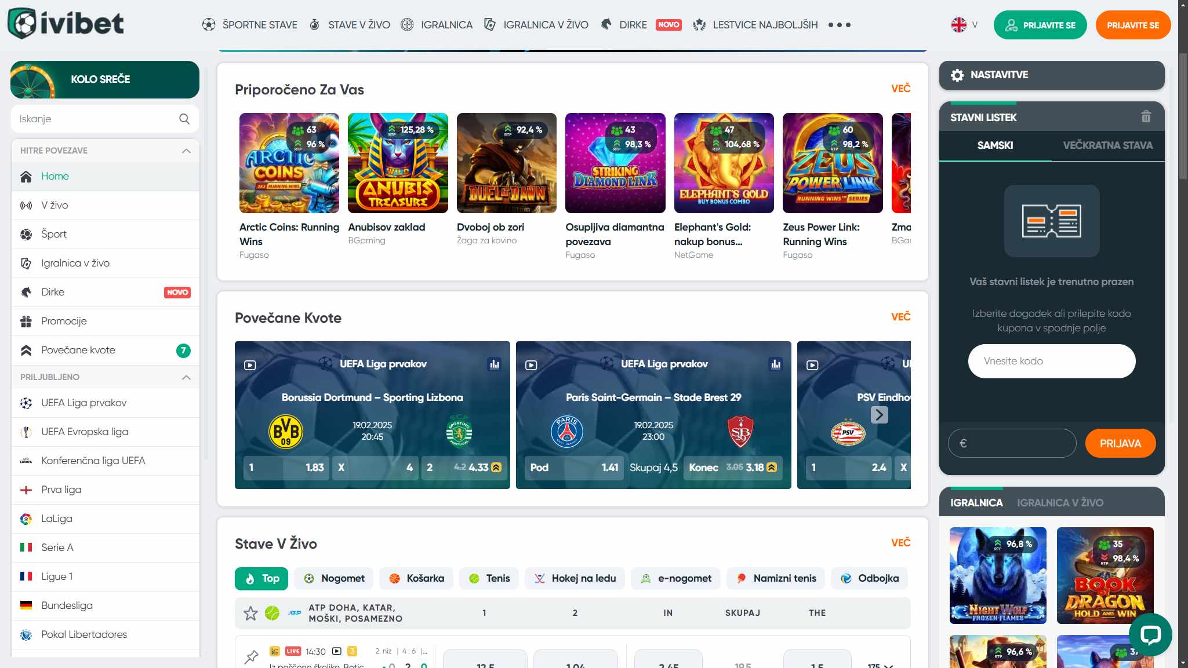Favorite the ATP Doha star icon
This screenshot has width=1188, height=668.
(250, 613)
